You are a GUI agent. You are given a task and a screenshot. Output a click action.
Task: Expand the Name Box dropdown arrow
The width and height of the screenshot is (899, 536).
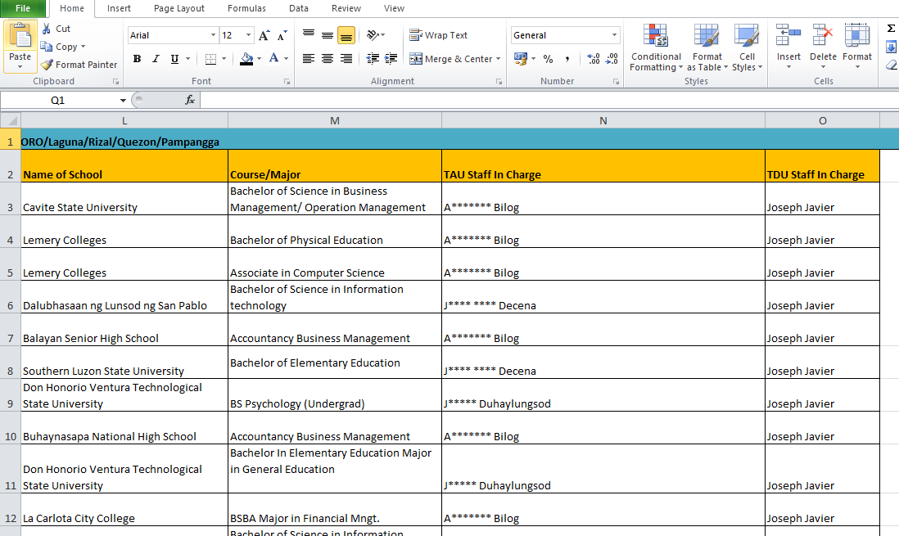pos(123,100)
